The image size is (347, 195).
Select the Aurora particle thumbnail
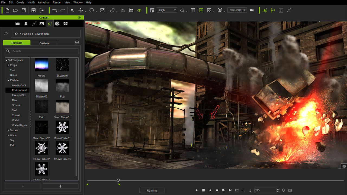41,65
